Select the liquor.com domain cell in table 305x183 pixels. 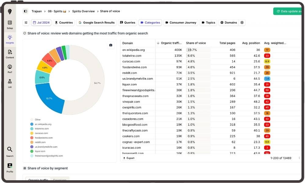(x=138, y=84)
